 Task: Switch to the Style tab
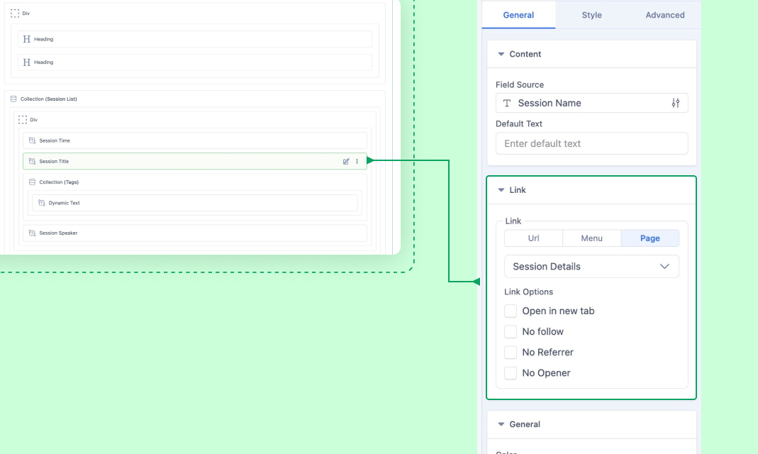point(591,15)
